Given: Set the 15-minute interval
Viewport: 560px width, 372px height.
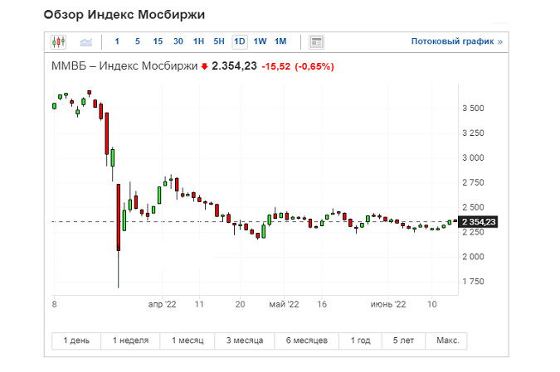Looking at the screenshot, I should click(x=158, y=41).
